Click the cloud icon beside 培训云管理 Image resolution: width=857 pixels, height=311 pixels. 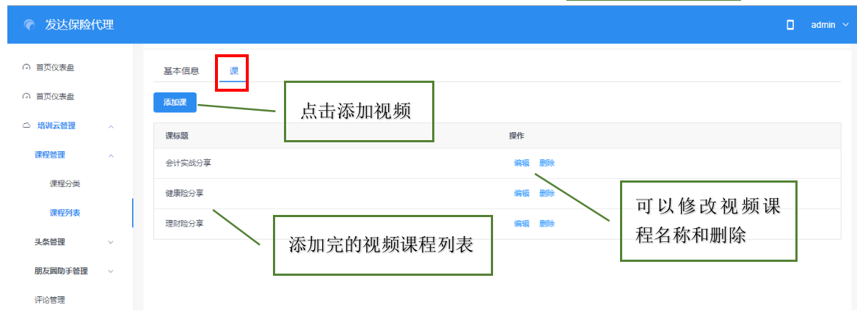[x=26, y=125]
